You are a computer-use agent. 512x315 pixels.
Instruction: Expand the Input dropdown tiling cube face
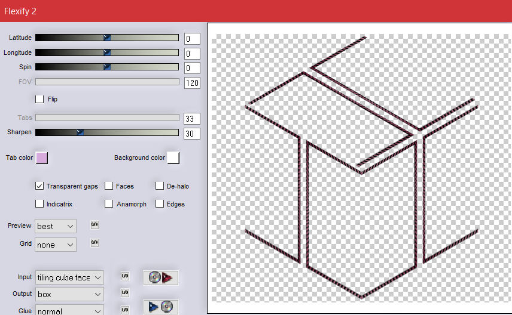tap(69, 277)
